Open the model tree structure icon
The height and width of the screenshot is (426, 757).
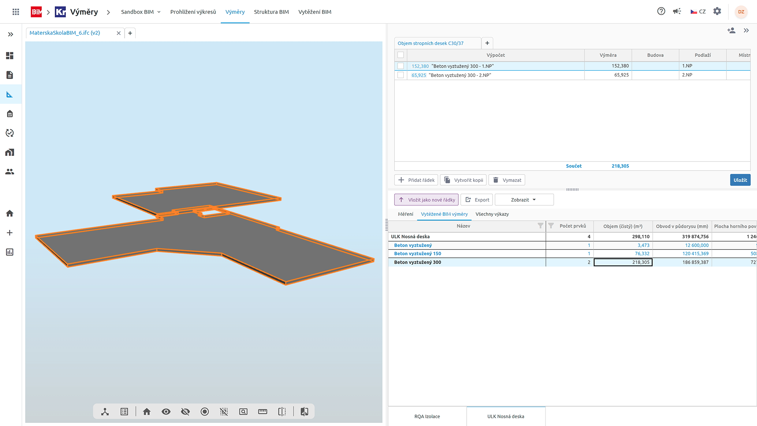(105, 411)
